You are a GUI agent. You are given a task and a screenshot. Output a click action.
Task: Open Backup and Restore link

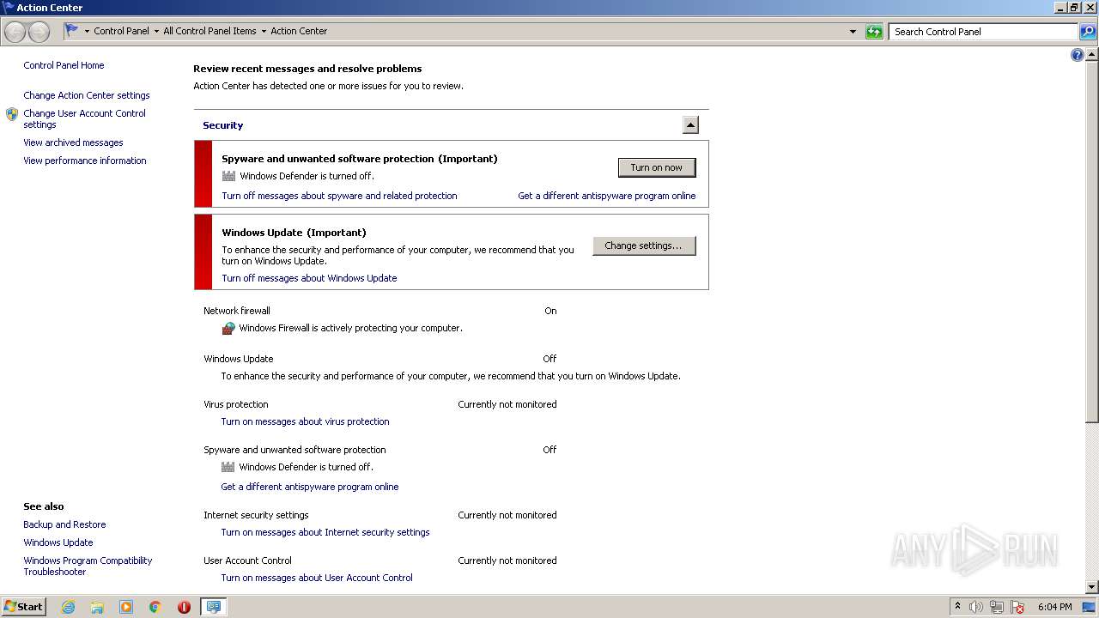[x=64, y=524]
